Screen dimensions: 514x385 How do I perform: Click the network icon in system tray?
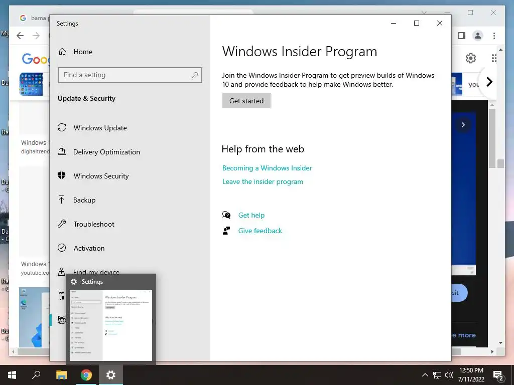(x=437, y=375)
